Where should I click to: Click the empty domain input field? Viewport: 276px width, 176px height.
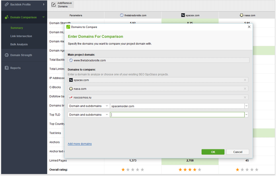(177, 115)
